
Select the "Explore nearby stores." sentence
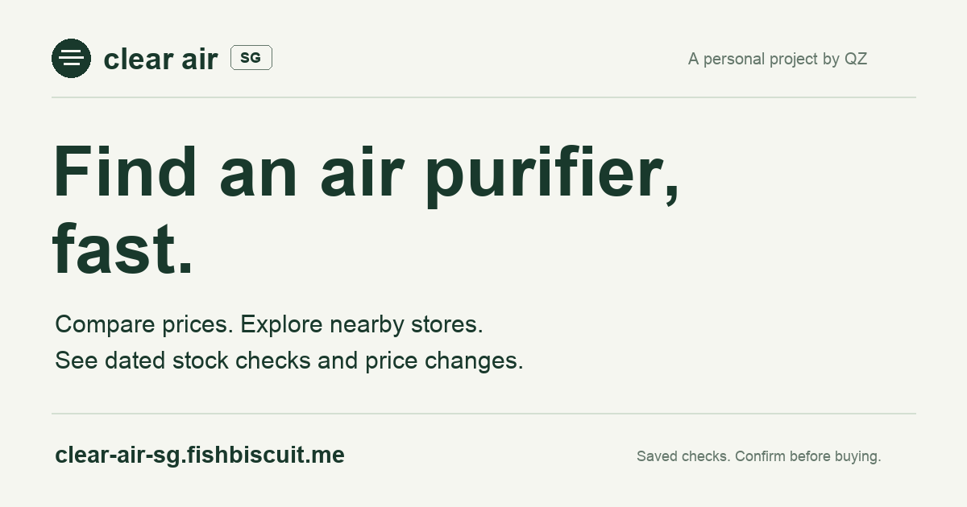362,325
